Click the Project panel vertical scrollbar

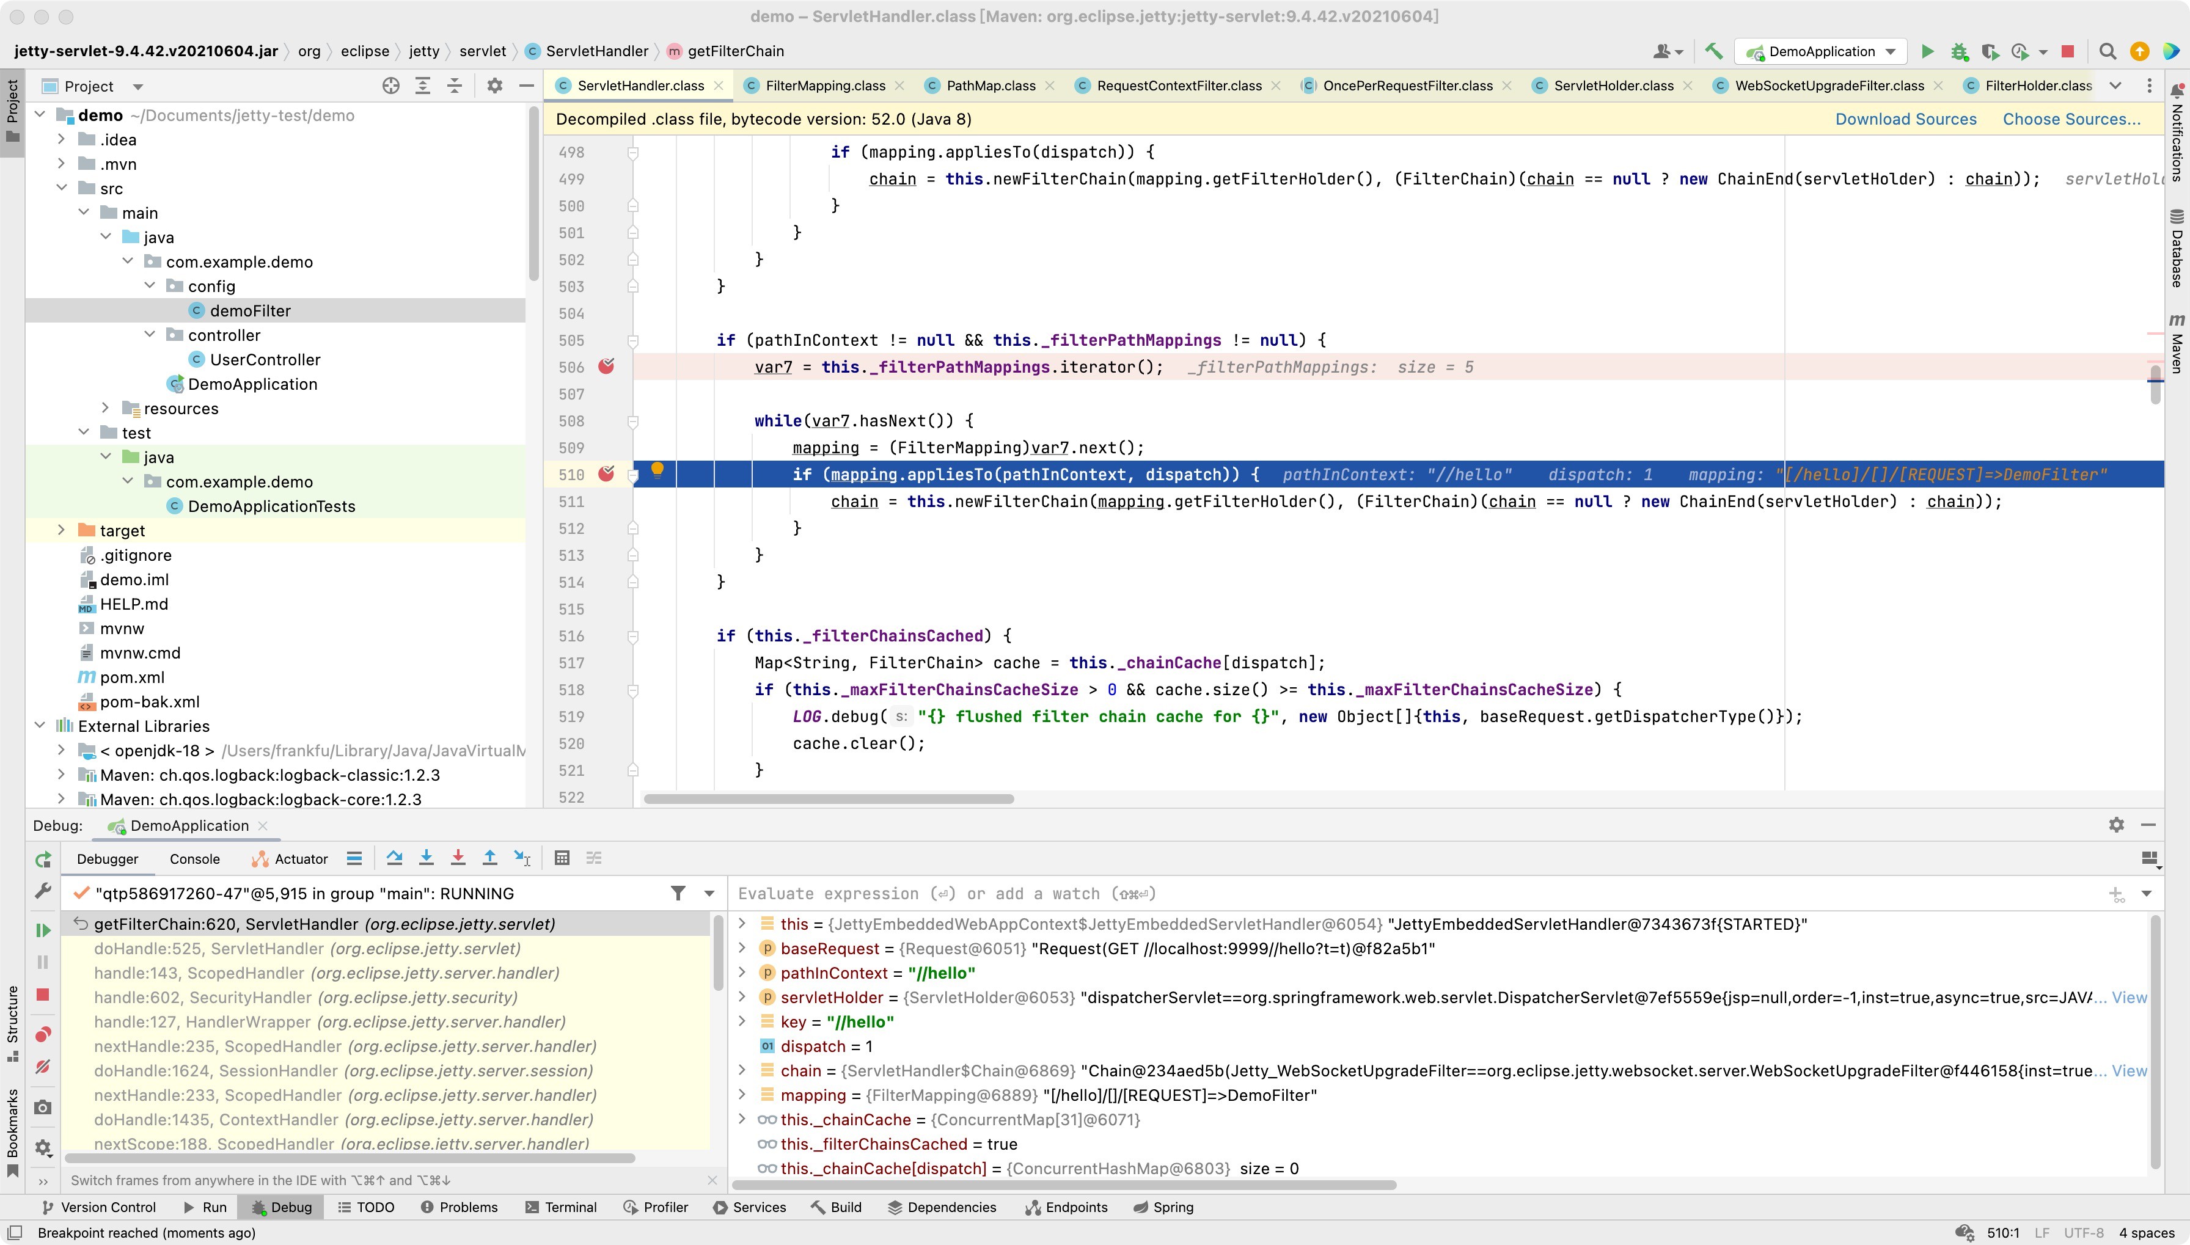click(533, 193)
